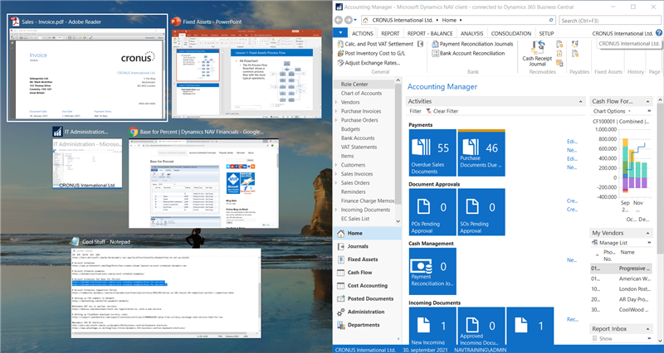Click the Cost Accounting navigation pane icon
Viewport: 664px width, 353px height.
pyautogui.click(x=341, y=286)
